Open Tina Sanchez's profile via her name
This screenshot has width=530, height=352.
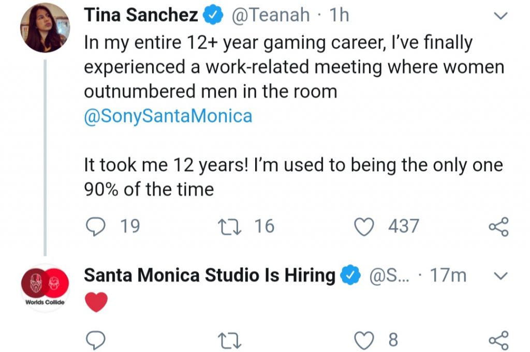click(141, 16)
